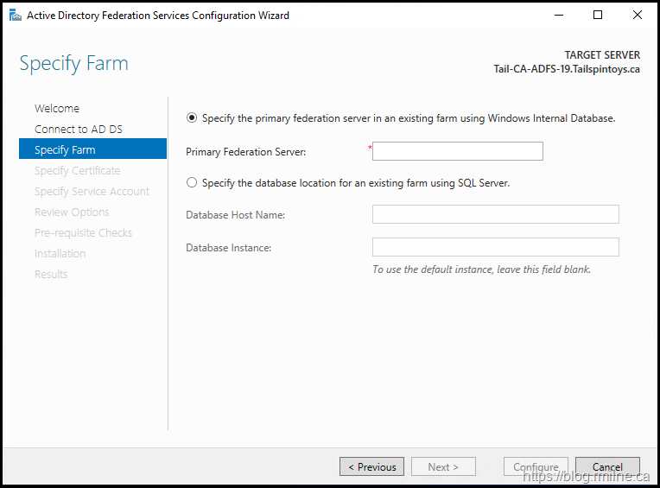Click the Primary Federation Server text field
Viewport: 660px width, 488px height.
click(457, 152)
